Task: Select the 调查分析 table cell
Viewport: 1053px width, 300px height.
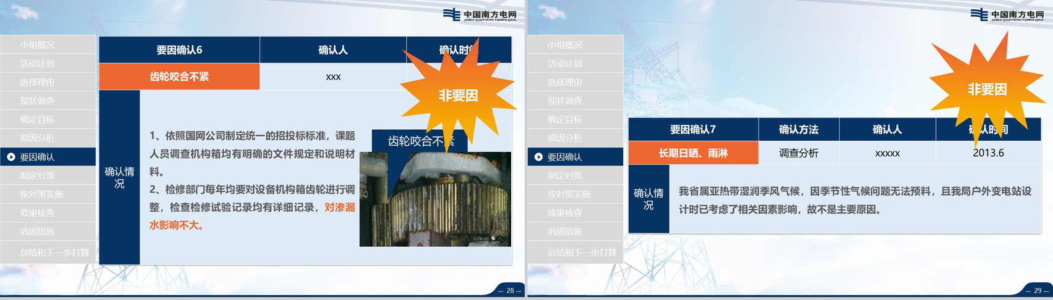Action: (798, 153)
